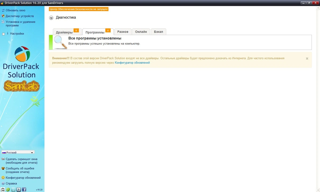Click the Диагностика heading text
Screen dimensions: 320x192
(66, 18)
